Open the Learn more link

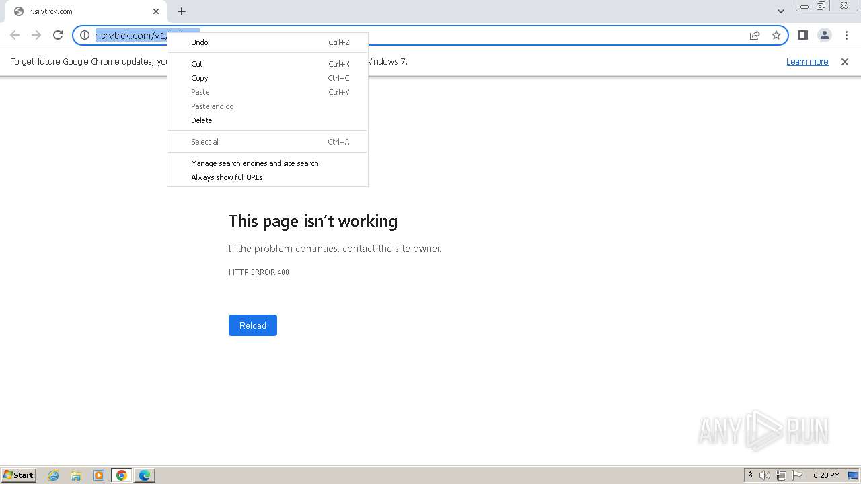point(807,62)
